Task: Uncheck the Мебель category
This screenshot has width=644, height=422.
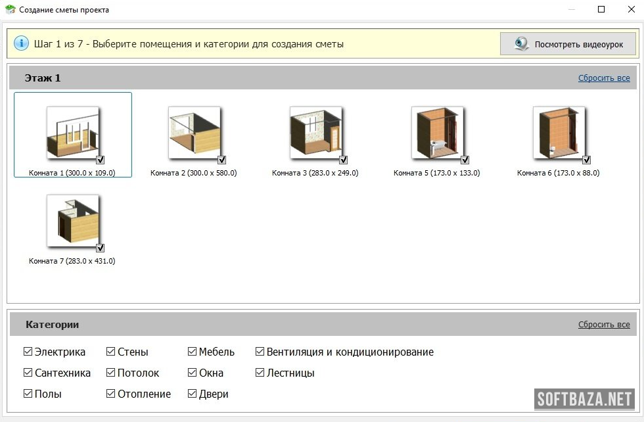Action: (x=193, y=352)
